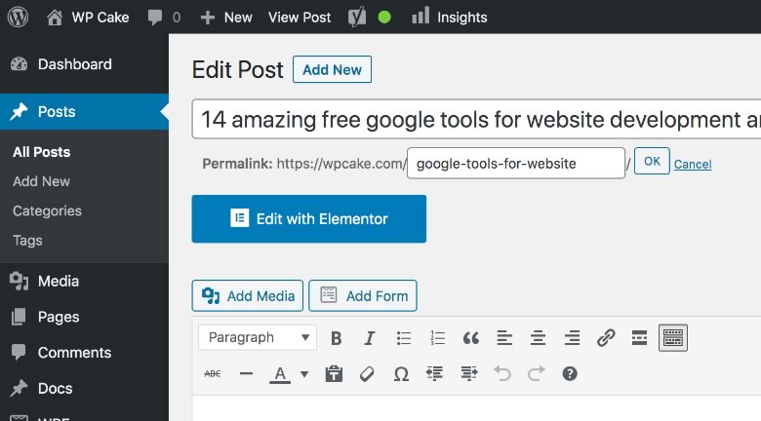Screen dimensions: 761x421
Task: Confirm permalink with OK button
Action: [x=652, y=161]
